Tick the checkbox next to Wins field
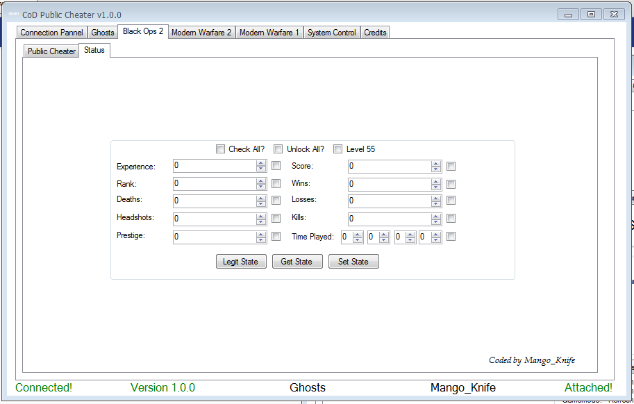The width and height of the screenshot is (634, 404). (x=451, y=184)
